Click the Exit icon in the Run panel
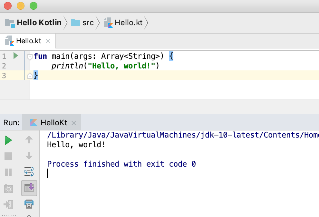 [9, 204]
